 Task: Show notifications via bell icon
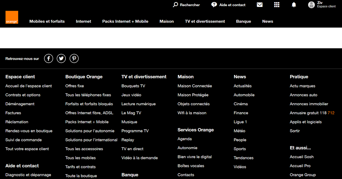click(294, 5)
